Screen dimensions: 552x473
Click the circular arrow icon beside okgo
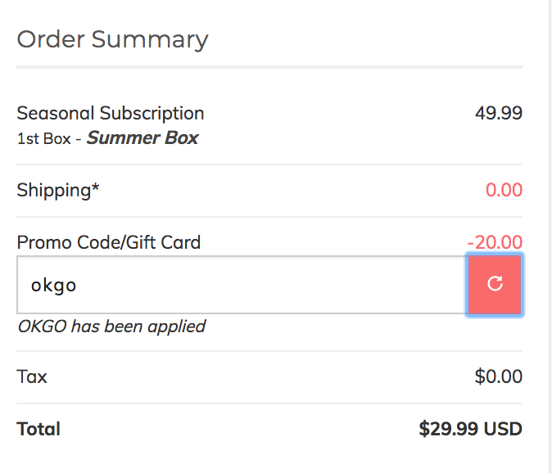495,283
